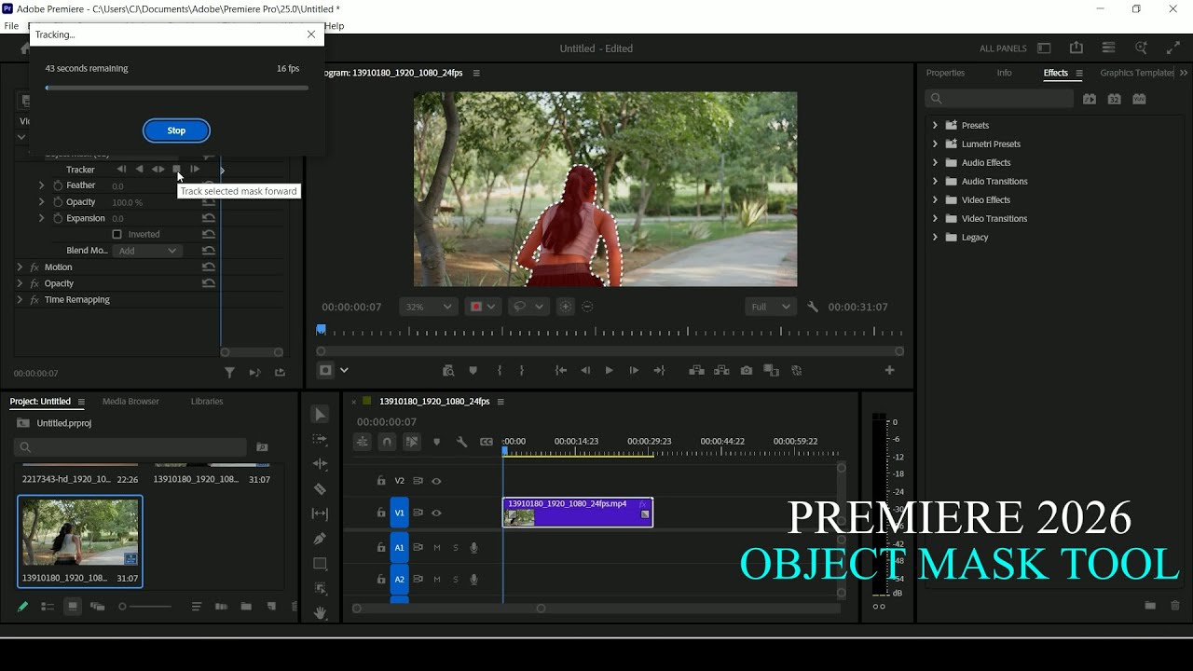Step forward one frame in Program monitor
Screen dimensions: 1193x671
(x=634, y=370)
